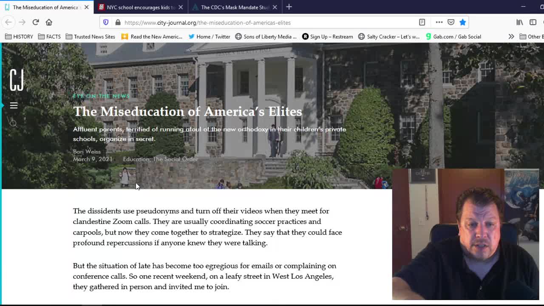Open page actions three-dot menu
Viewport: 544px width, 306px height.
point(439,22)
